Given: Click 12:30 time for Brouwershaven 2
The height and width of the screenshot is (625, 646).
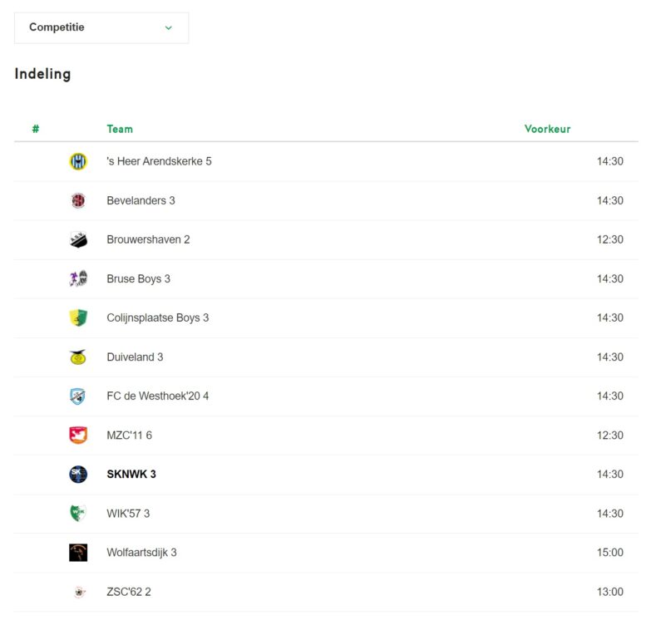Looking at the screenshot, I should 610,239.
